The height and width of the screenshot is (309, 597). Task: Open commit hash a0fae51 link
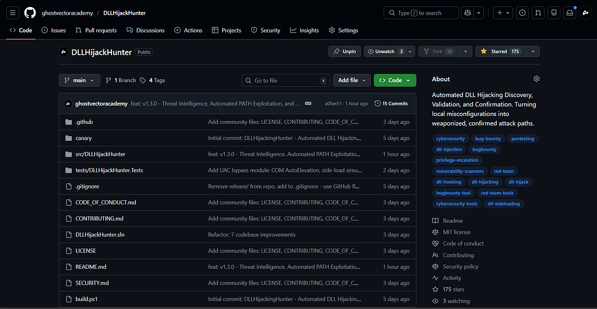(x=333, y=104)
